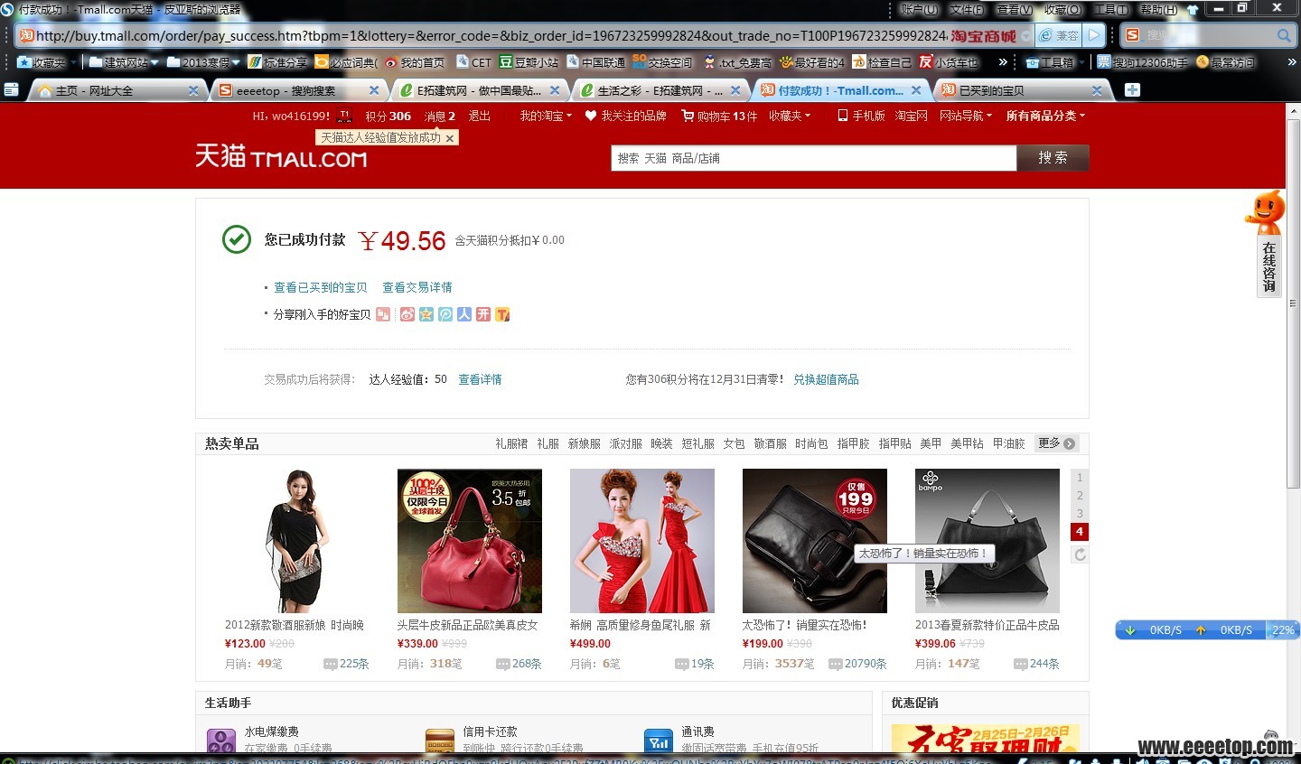Close the 付款成功 Tmall tab

(x=916, y=90)
